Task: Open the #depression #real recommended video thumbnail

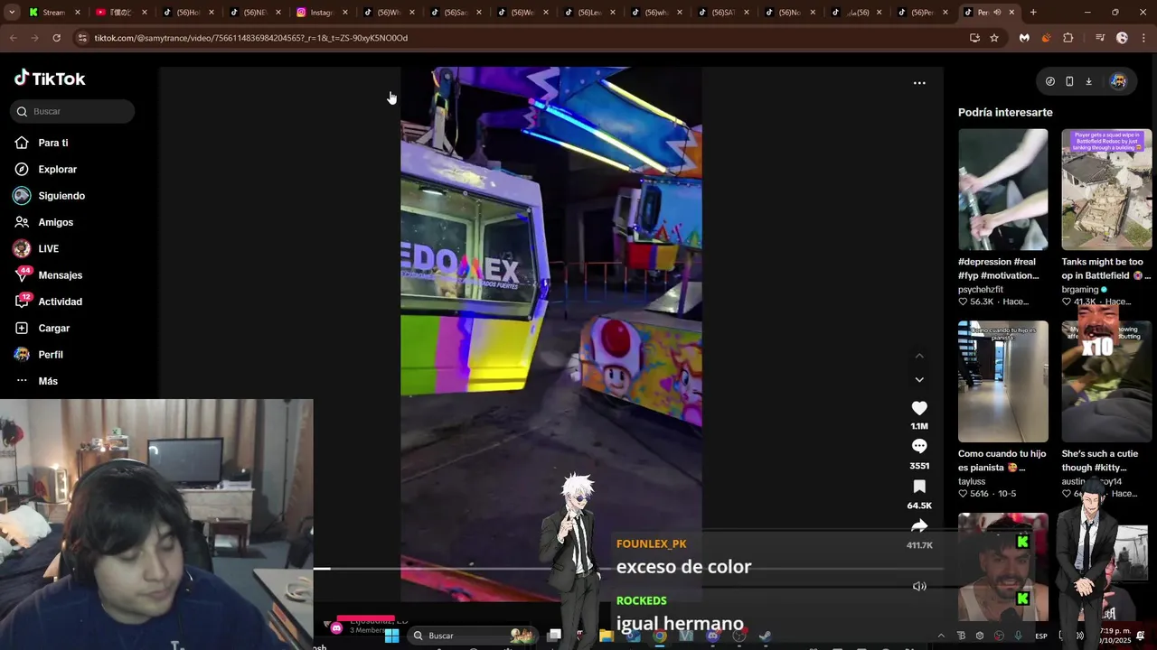Action: (x=1003, y=190)
